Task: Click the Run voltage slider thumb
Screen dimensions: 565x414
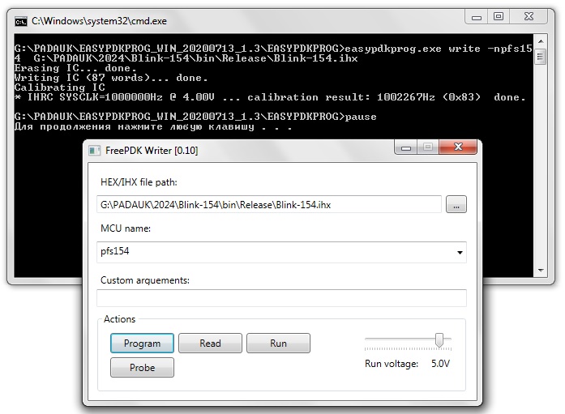Action: coord(439,339)
